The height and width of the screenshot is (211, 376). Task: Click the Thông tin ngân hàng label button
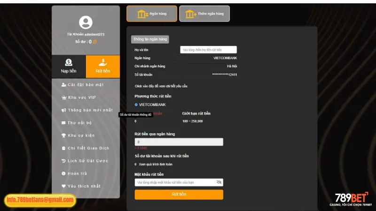150,39
